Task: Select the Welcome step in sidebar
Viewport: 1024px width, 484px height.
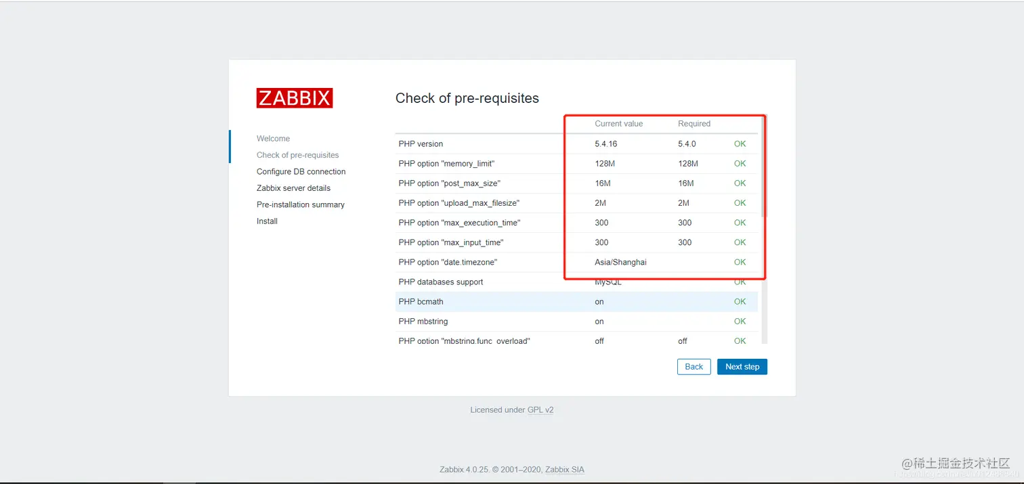Action: (273, 139)
